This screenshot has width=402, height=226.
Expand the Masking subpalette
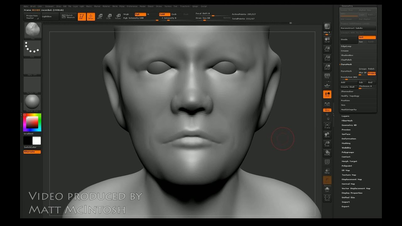tap(346, 143)
